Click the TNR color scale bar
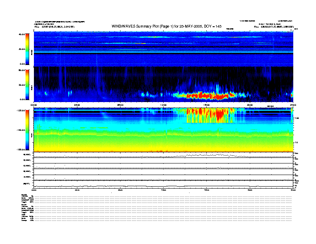Viewport: 316px width, 244px height. (x=27, y=130)
